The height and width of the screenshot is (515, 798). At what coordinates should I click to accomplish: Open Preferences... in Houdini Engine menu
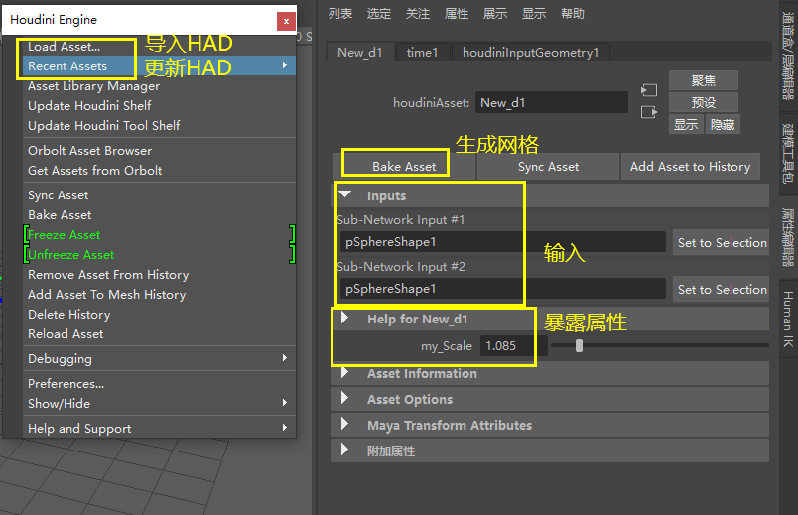tap(159, 384)
